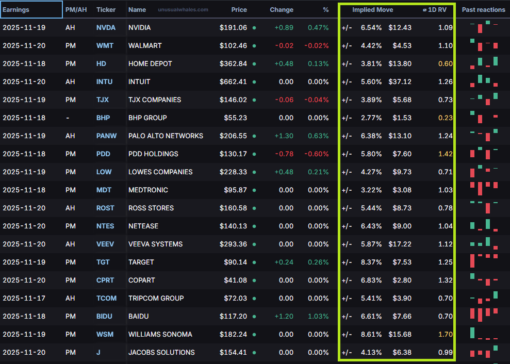Click the $37.12 implied move value

(400, 81)
